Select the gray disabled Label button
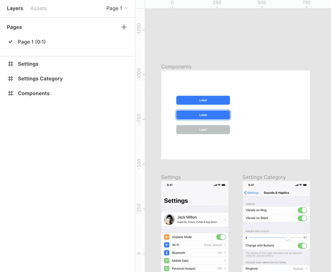This screenshot has height=272, width=331. pyautogui.click(x=203, y=130)
